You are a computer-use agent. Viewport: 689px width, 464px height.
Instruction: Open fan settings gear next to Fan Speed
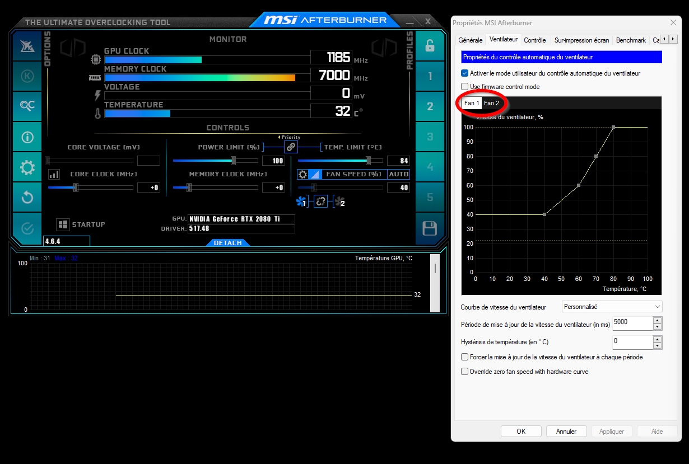tap(302, 174)
